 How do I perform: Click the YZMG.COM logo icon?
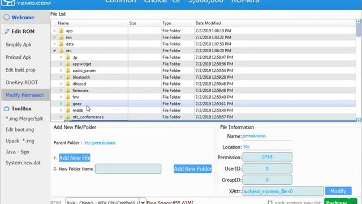coord(8,2)
